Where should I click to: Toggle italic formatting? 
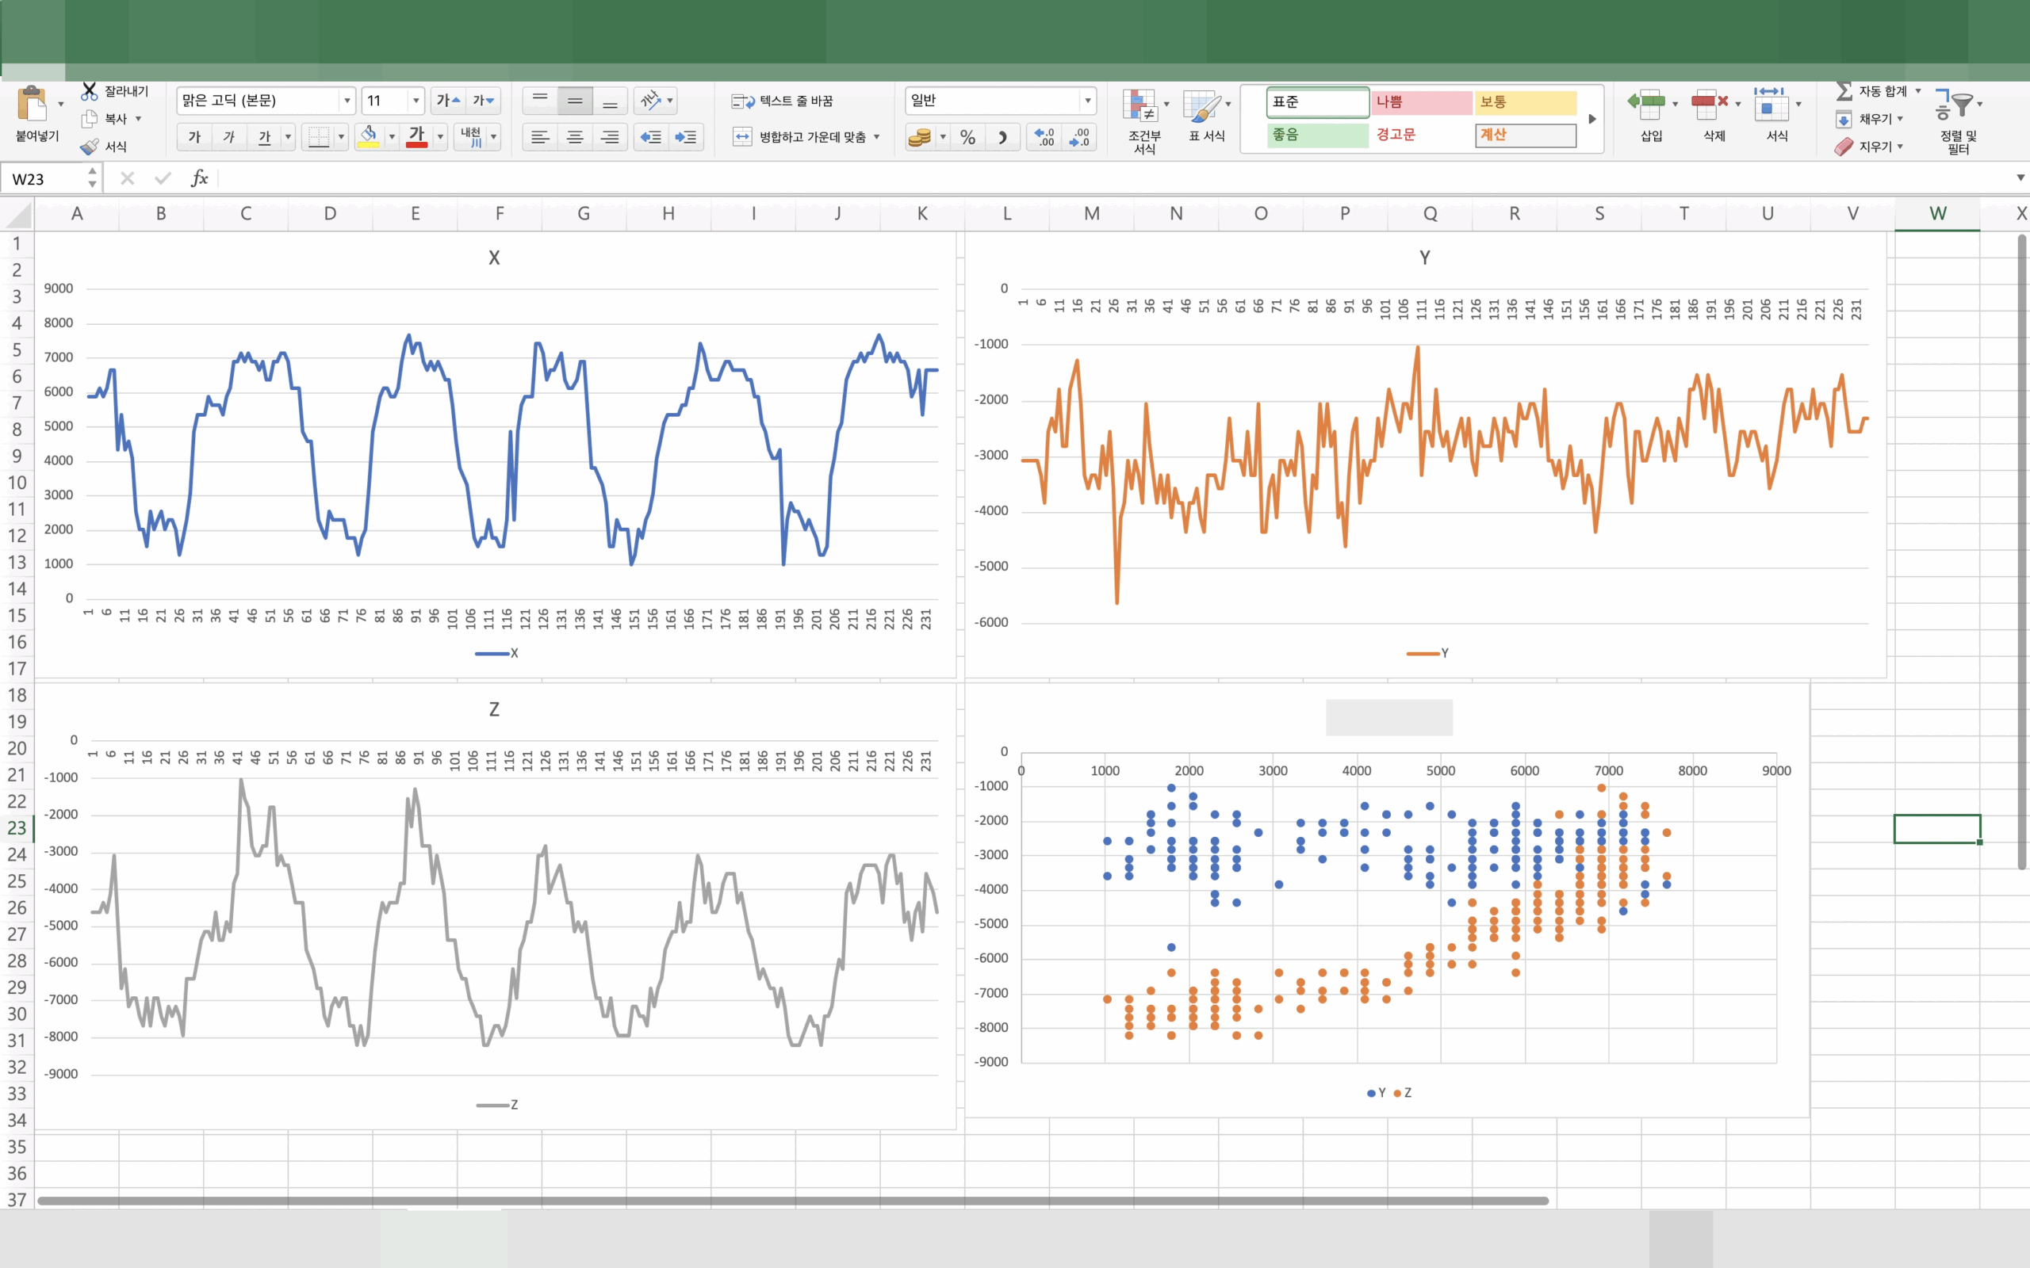pyautogui.click(x=229, y=136)
